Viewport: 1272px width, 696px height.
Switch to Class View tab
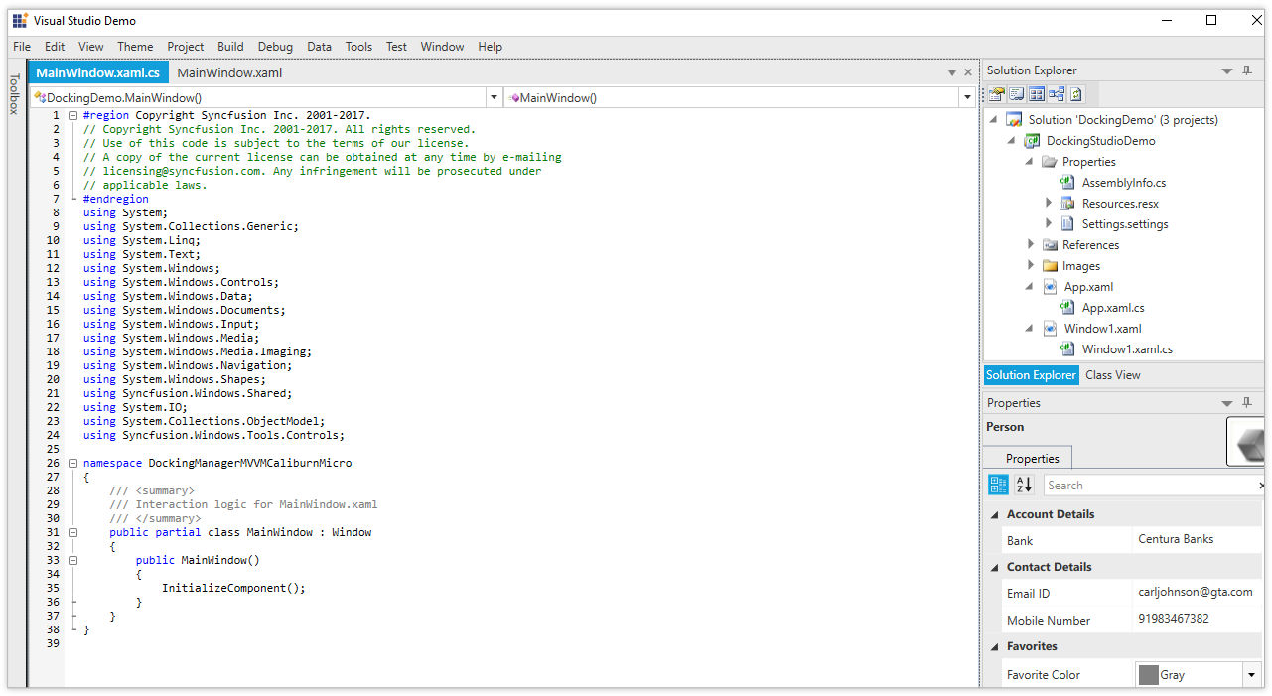(x=1112, y=375)
